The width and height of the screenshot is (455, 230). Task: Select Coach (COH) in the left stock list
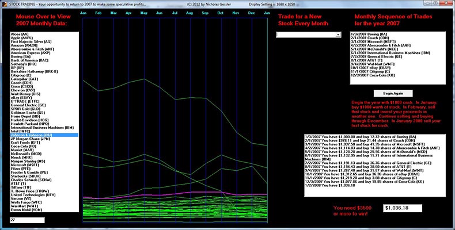click(x=44, y=83)
